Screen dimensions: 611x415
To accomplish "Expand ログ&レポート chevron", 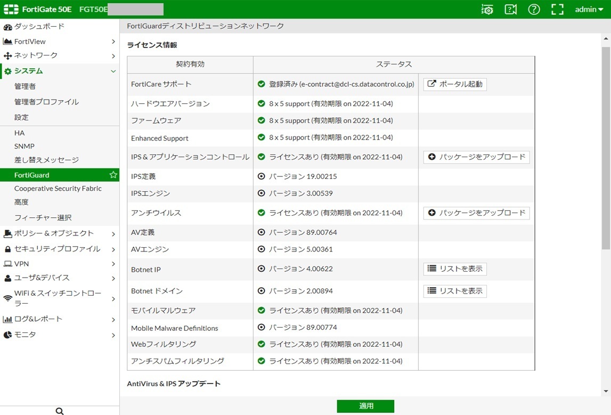I will point(113,320).
